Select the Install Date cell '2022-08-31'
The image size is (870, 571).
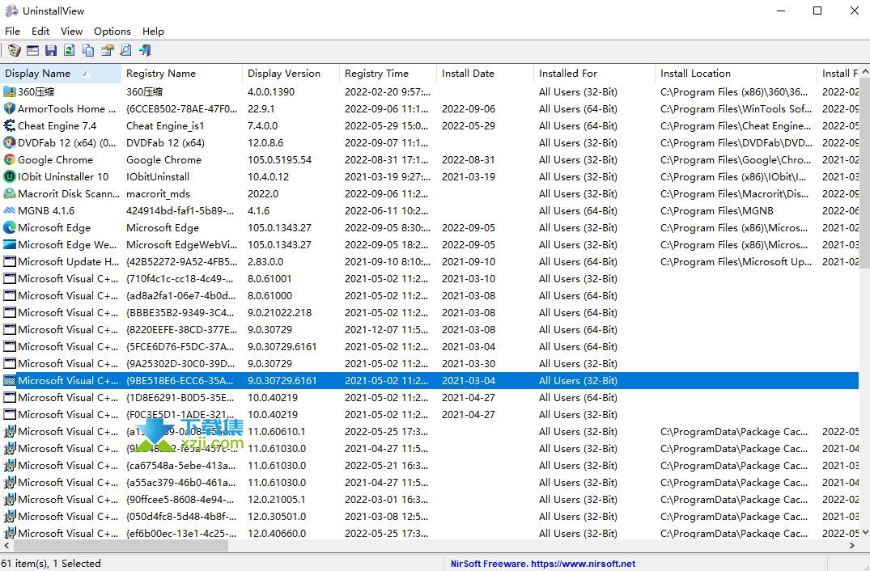click(469, 159)
